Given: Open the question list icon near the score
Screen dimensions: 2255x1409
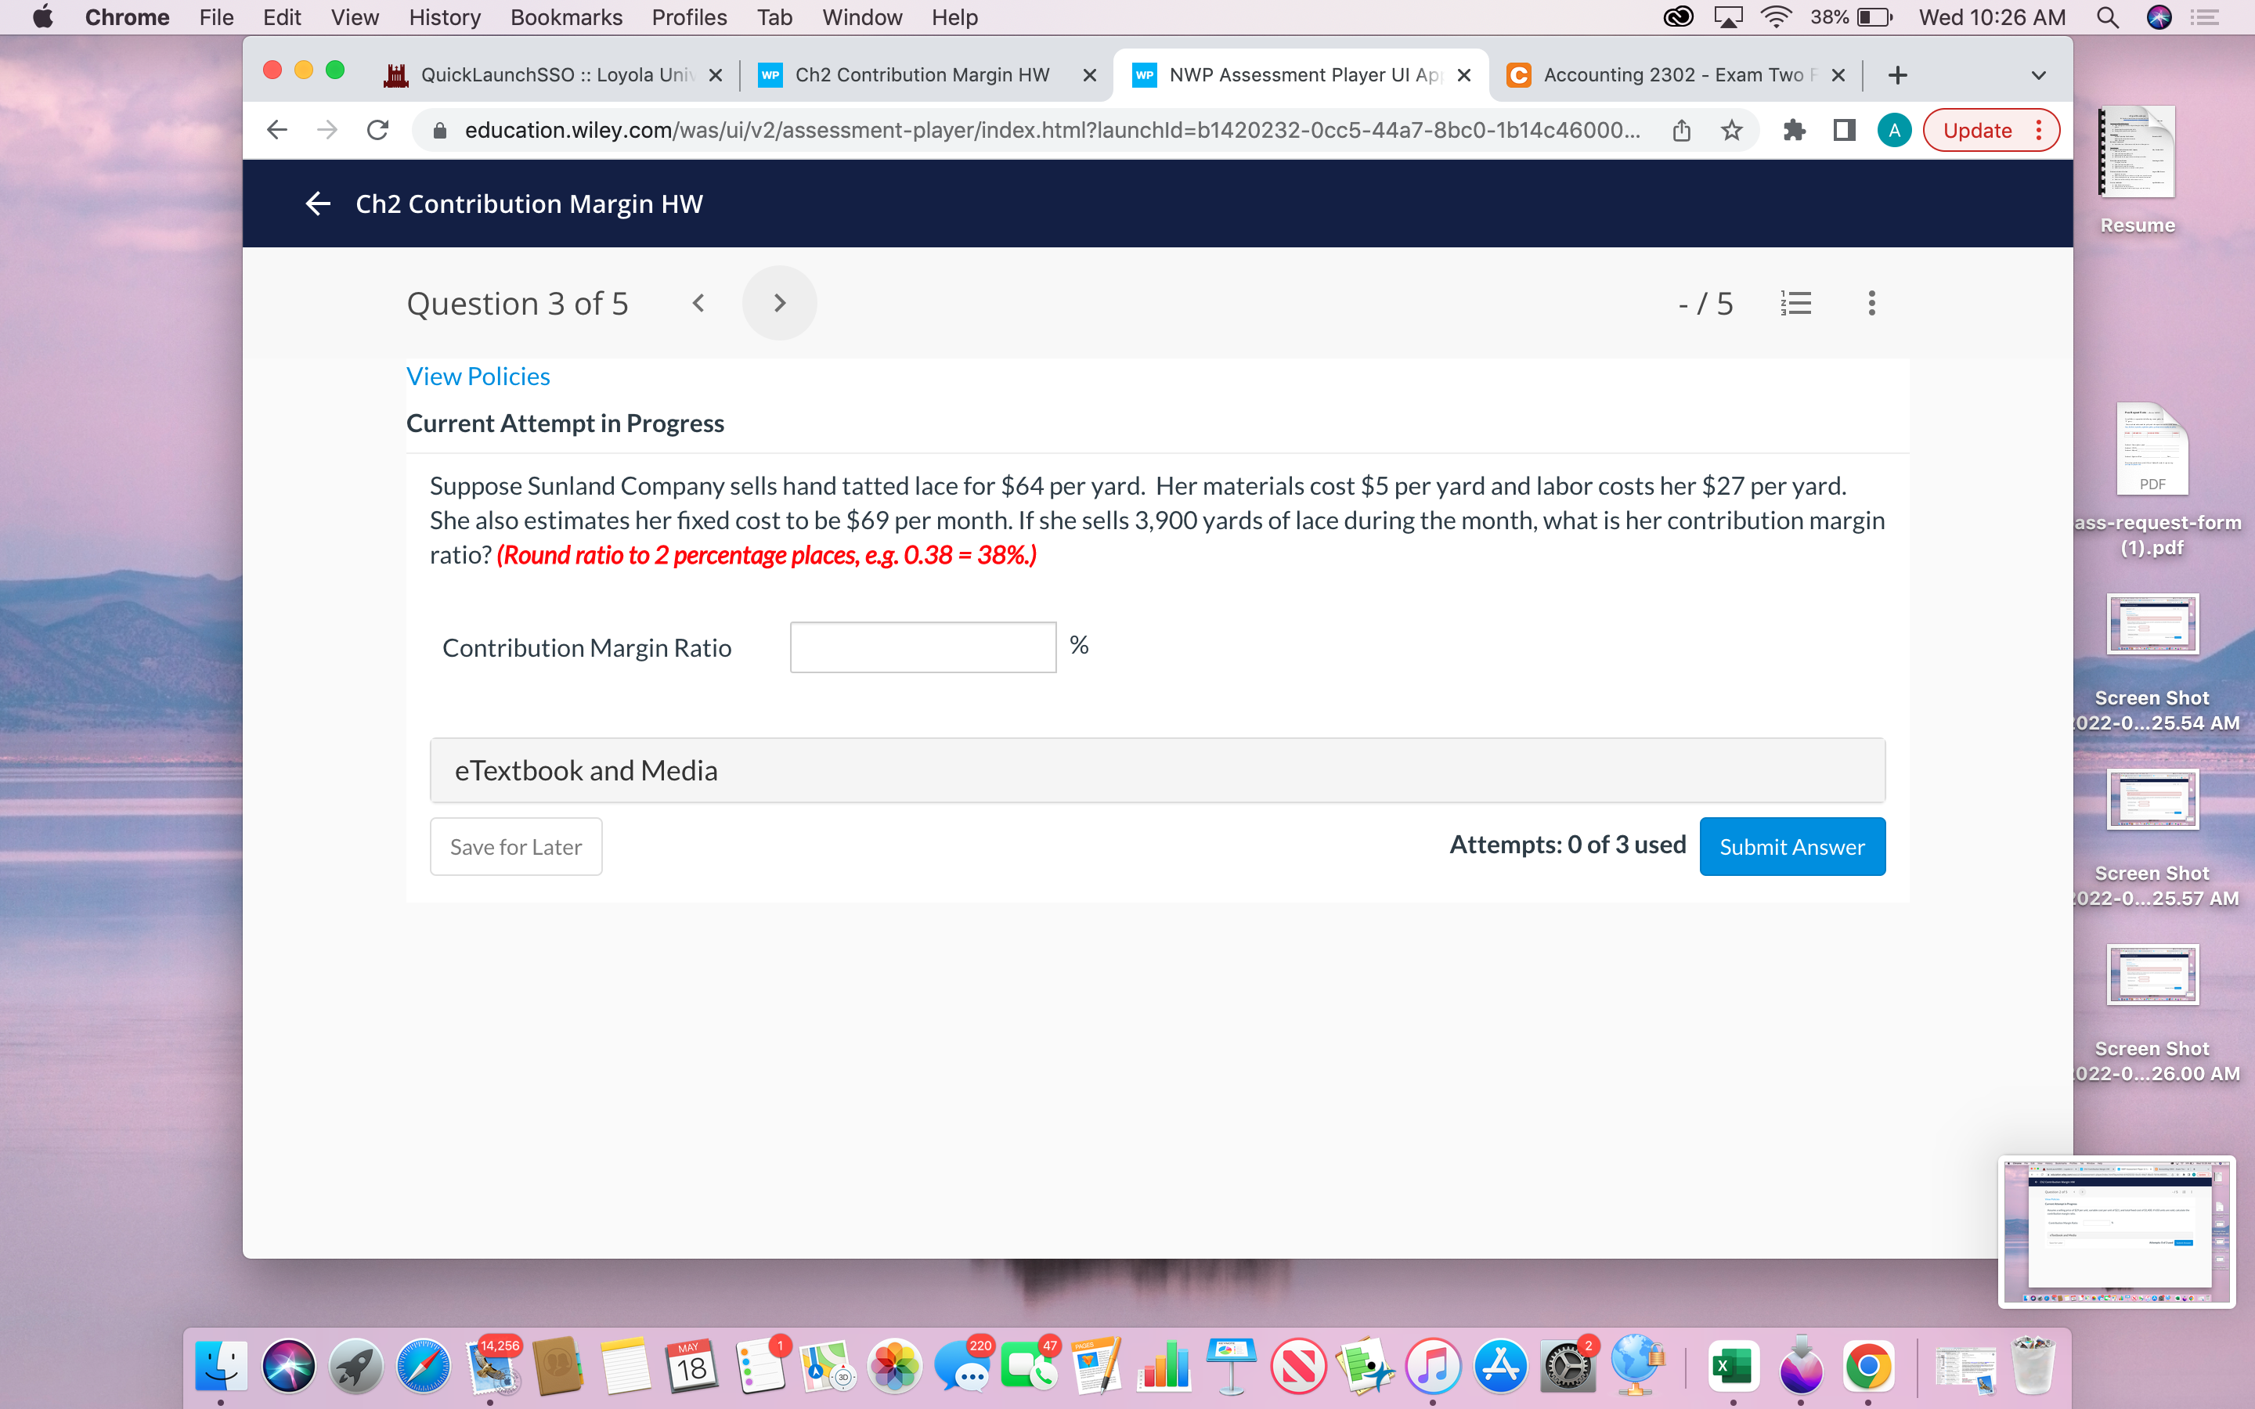Looking at the screenshot, I should click(1796, 302).
